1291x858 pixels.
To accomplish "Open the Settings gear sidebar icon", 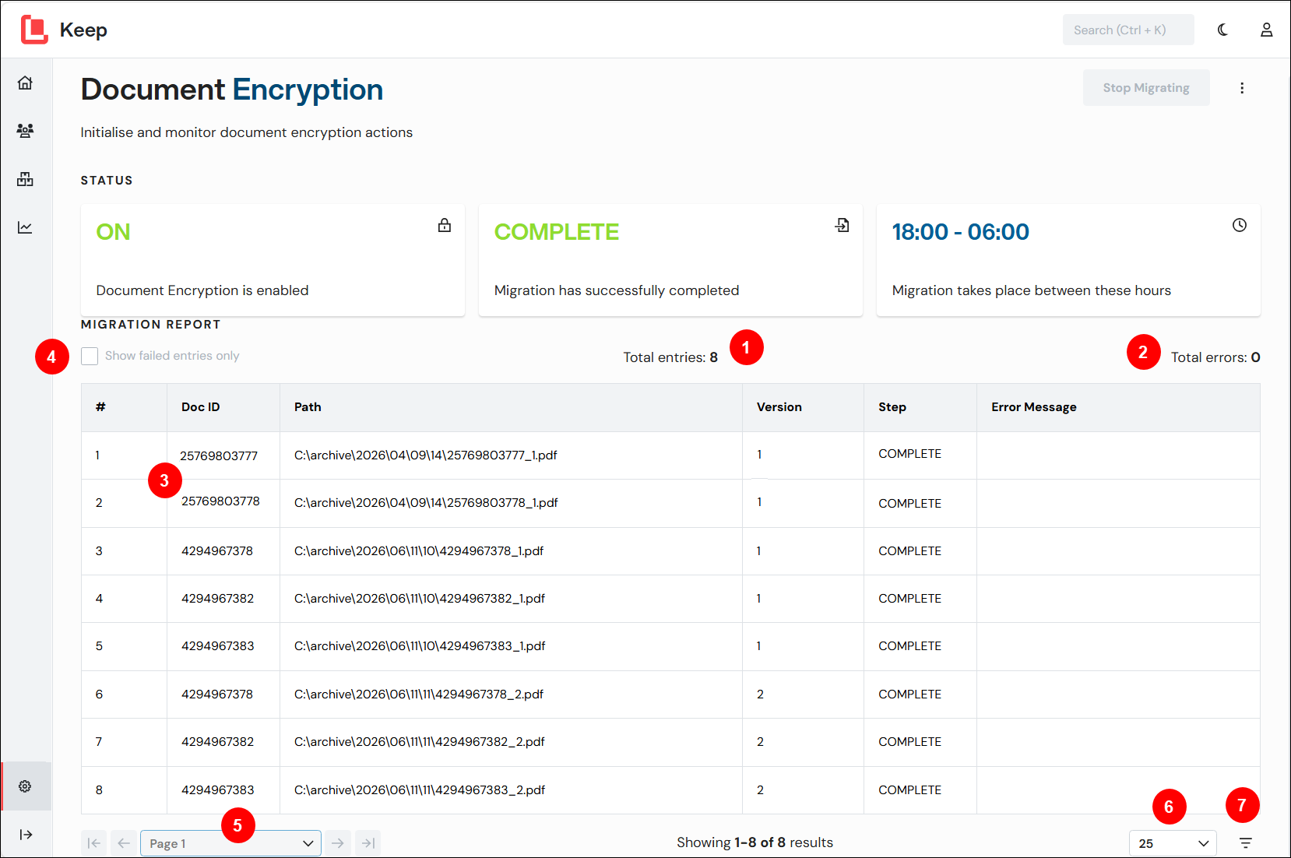I will click(25, 786).
